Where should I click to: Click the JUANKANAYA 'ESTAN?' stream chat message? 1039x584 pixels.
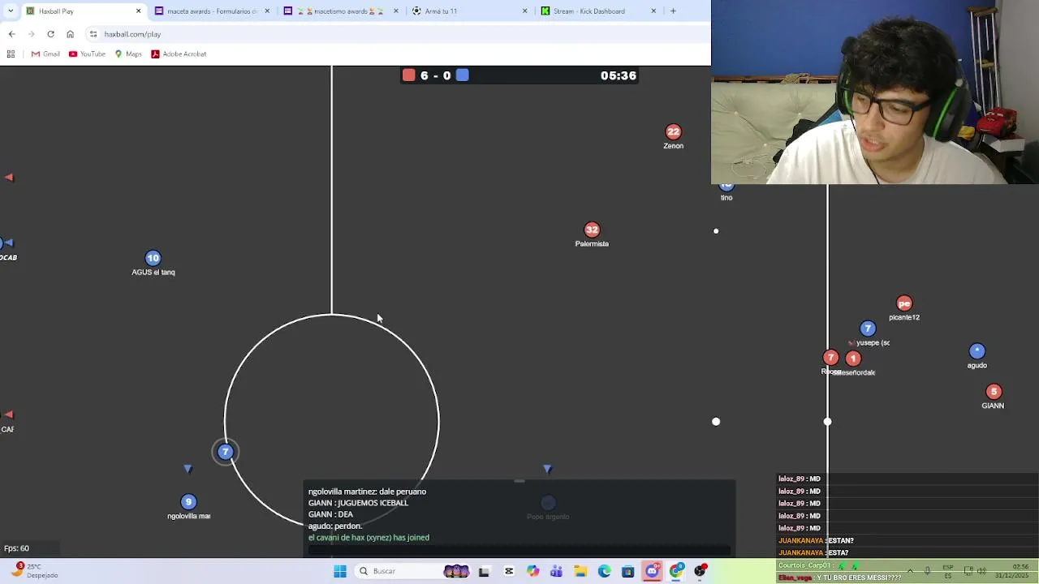click(816, 540)
